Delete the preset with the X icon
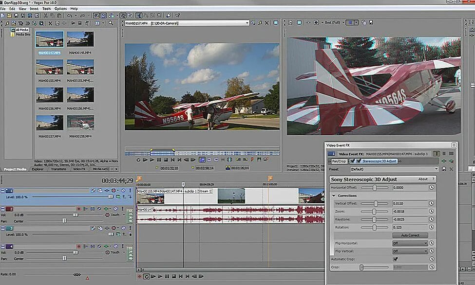The width and height of the screenshot is (475, 285). [451, 169]
